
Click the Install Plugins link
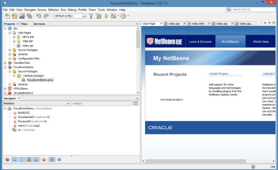(x=219, y=74)
